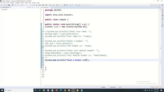Click the green Run toolbar icon
This screenshot has width=164, height=92.
click(x=40, y=5)
